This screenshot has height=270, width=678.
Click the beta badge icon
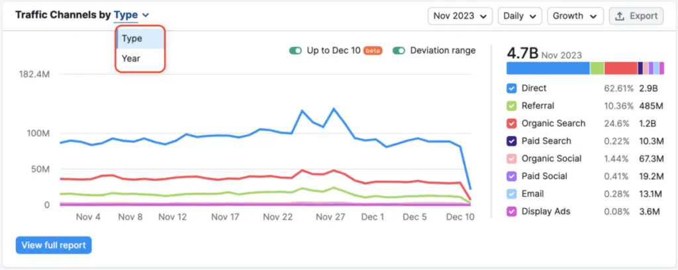point(373,51)
